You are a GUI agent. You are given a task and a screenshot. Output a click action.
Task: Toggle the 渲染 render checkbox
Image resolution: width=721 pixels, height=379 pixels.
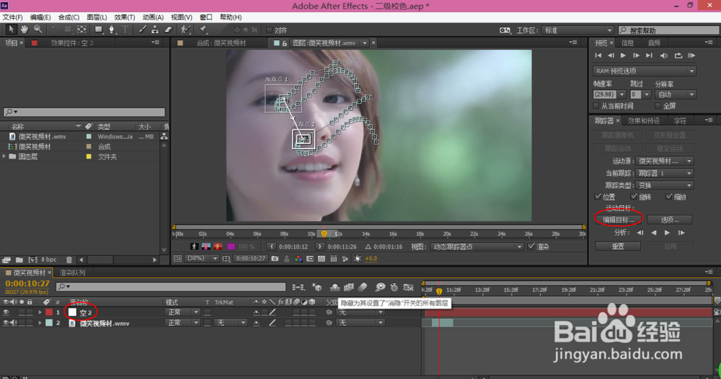tap(531, 246)
